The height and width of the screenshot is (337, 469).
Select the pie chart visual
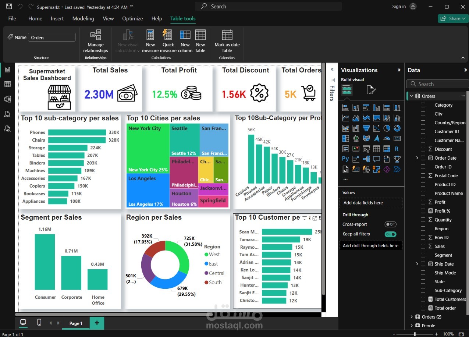387,128
